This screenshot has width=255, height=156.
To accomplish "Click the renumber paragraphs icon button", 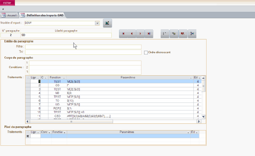I will click(192, 34).
